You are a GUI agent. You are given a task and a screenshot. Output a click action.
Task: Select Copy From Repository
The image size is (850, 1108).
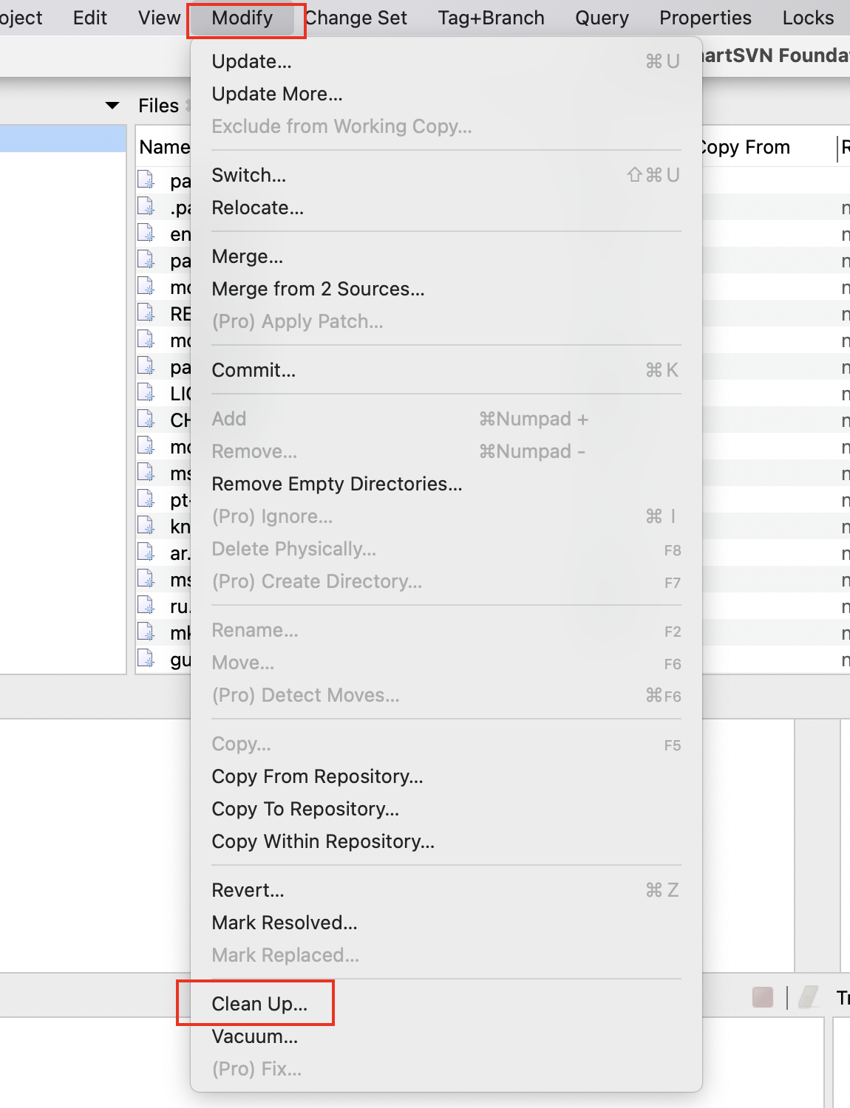pos(318,776)
